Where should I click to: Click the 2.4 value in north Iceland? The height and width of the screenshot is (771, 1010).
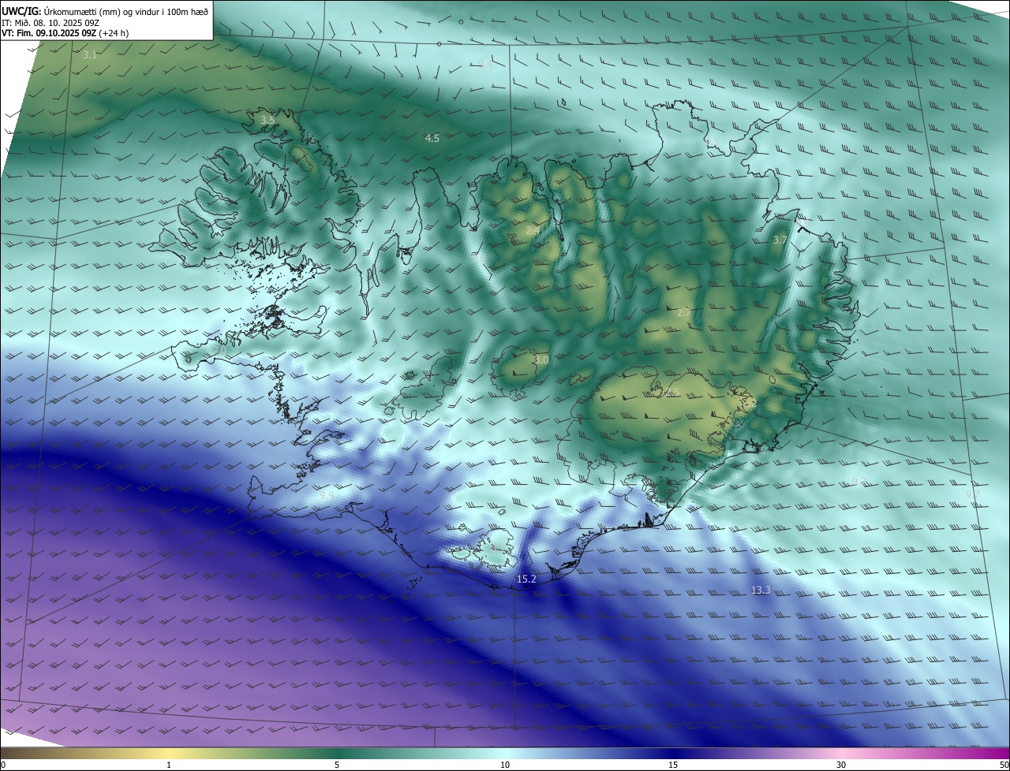(x=533, y=230)
